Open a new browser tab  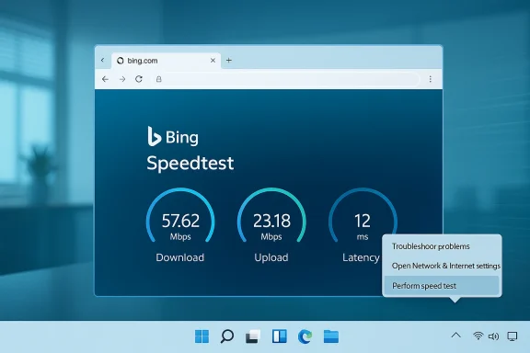[229, 60]
